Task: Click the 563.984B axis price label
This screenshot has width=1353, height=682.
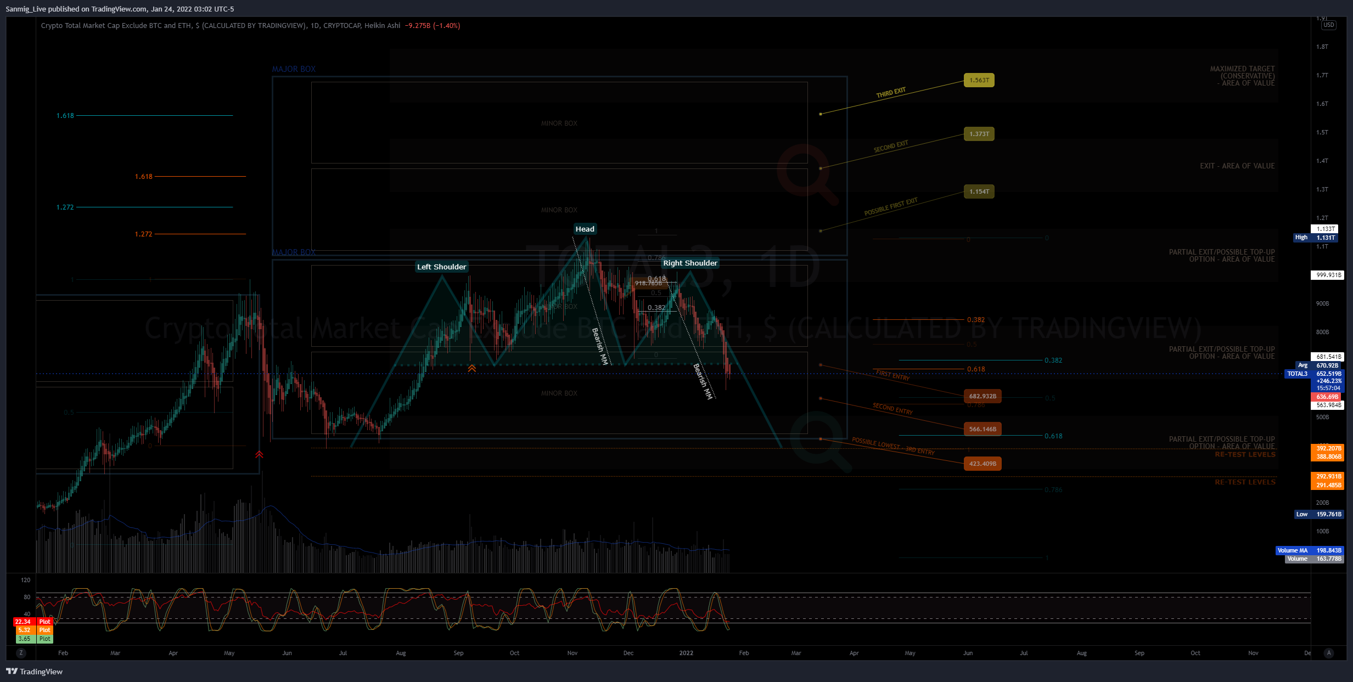Action: click(x=1327, y=405)
